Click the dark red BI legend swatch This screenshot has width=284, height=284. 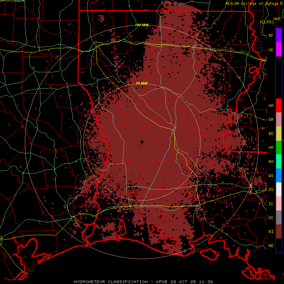coord(279,232)
